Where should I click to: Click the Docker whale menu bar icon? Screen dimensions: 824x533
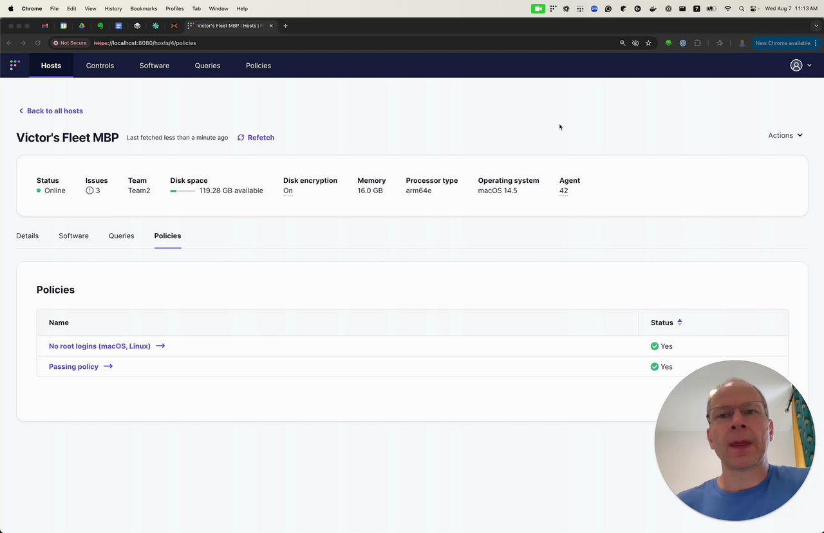point(653,8)
